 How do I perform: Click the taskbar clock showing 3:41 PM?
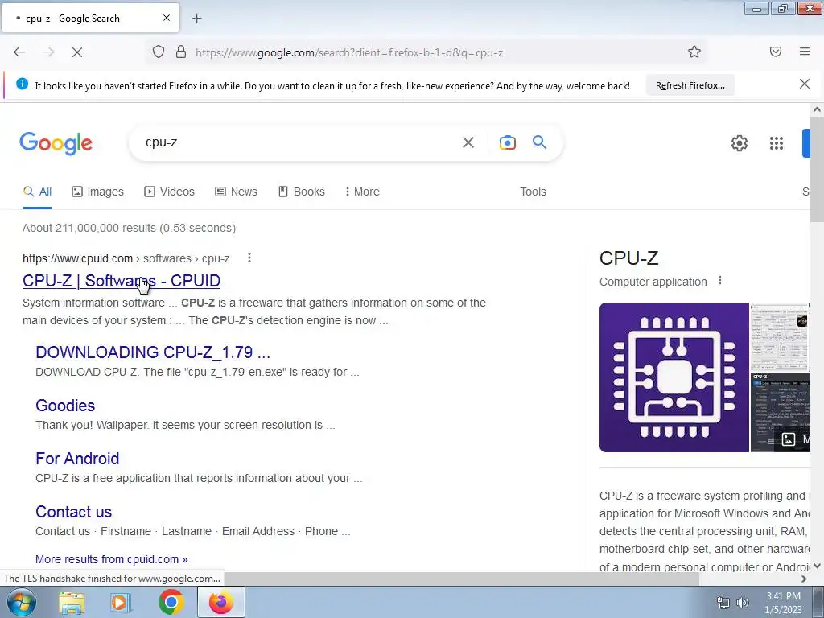[x=783, y=603]
